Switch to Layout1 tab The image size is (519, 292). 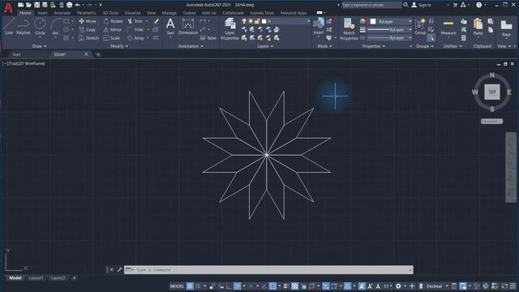point(36,278)
